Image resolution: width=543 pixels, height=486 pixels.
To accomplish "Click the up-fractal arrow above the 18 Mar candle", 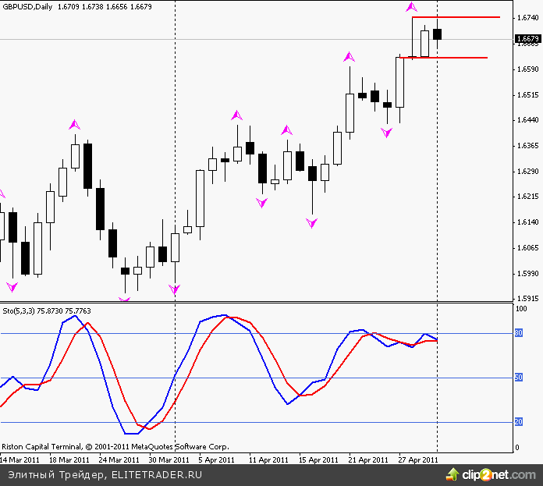I will pos(74,124).
